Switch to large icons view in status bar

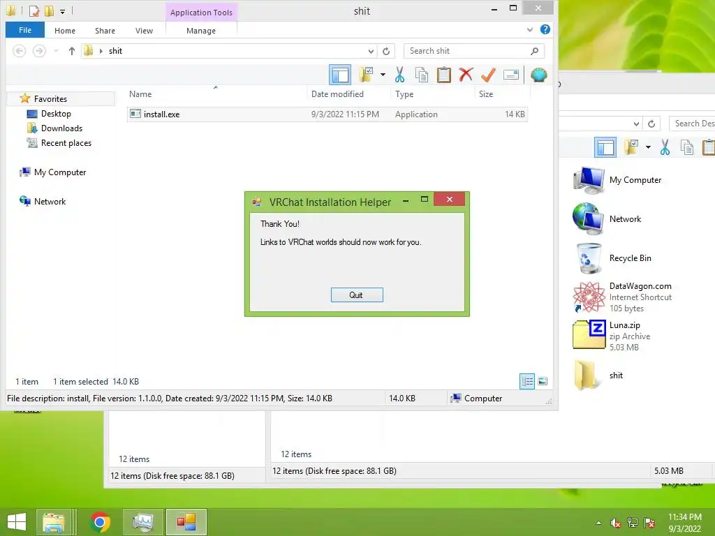click(x=543, y=382)
